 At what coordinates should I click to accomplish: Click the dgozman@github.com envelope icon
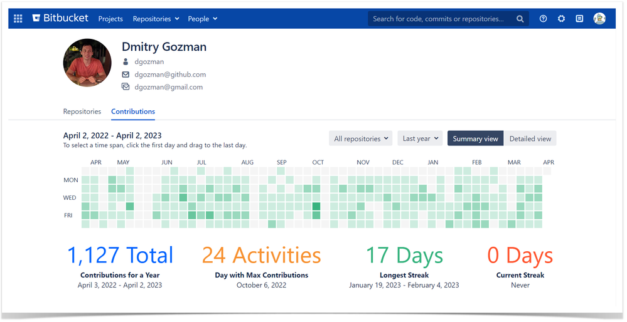point(126,74)
